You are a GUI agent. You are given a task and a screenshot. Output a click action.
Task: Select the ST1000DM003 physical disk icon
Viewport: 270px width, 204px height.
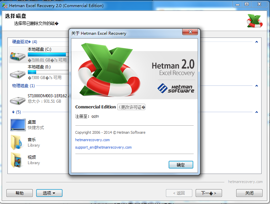(x=18, y=99)
